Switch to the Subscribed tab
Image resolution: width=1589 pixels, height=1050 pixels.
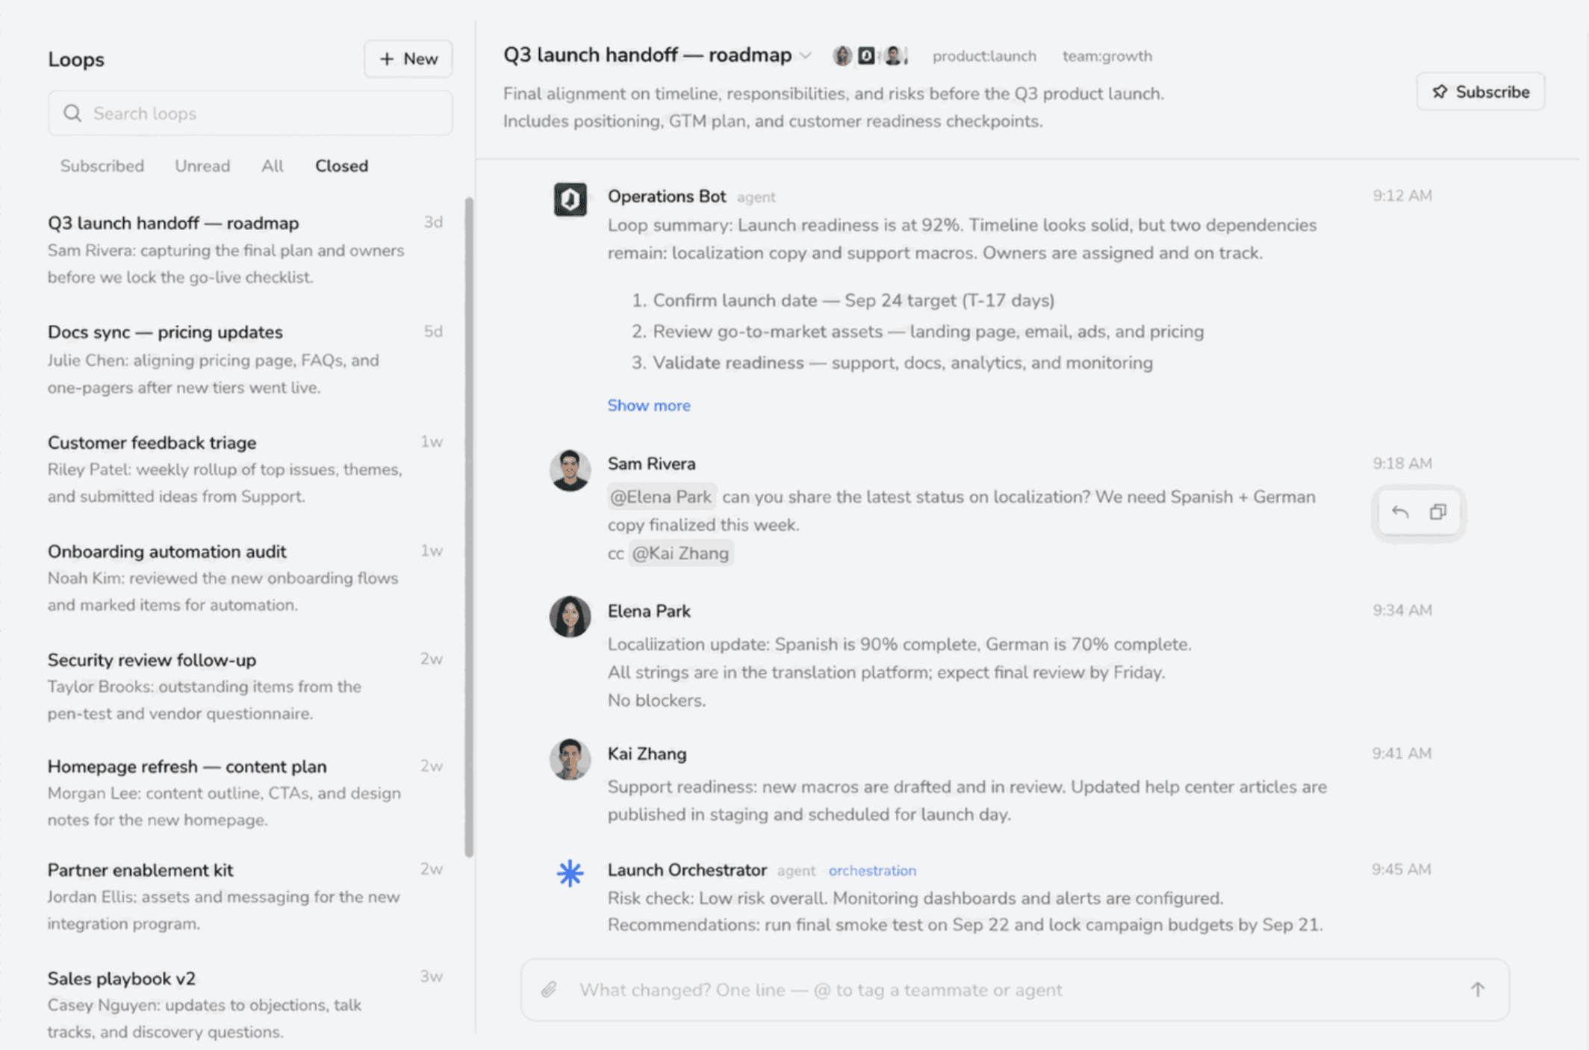(x=102, y=166)
